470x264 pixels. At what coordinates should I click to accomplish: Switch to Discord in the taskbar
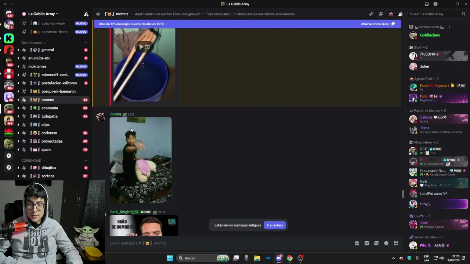tap(279, 258)
